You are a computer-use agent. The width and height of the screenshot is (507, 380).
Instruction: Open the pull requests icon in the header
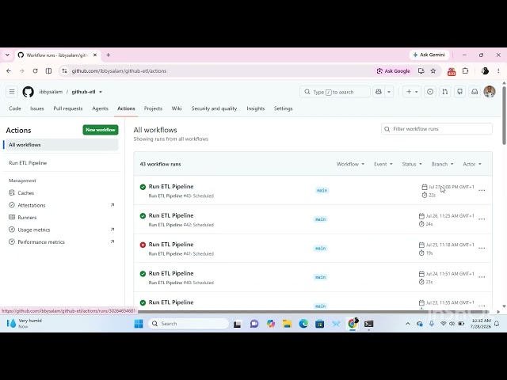point(445,92)
